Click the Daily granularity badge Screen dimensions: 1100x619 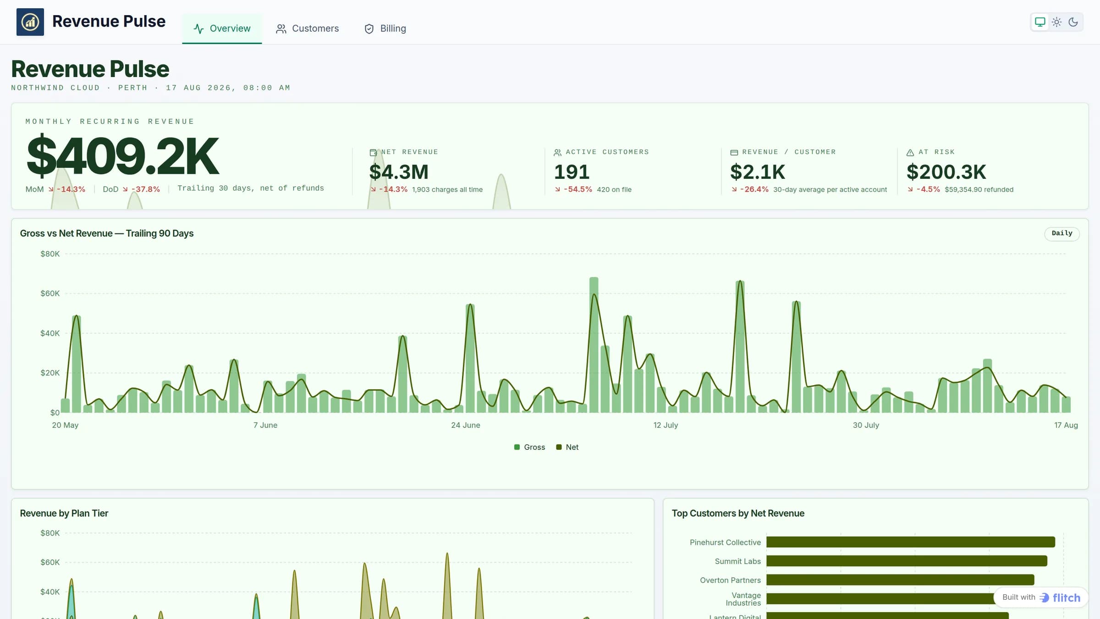point(1061,233)
